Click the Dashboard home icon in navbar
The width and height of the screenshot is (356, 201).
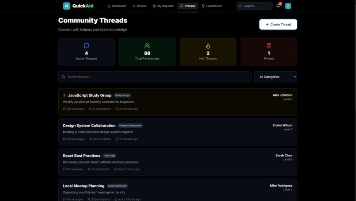point(109,6)
